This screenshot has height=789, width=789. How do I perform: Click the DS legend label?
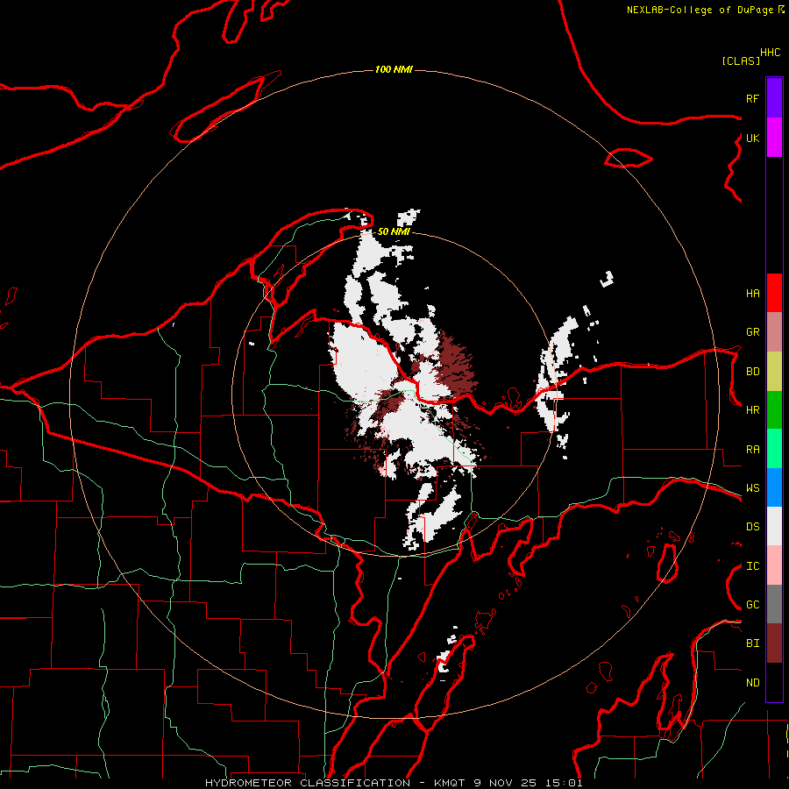coord(752,527)
